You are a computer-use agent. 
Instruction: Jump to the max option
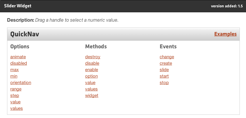click(x=14, y=70)
